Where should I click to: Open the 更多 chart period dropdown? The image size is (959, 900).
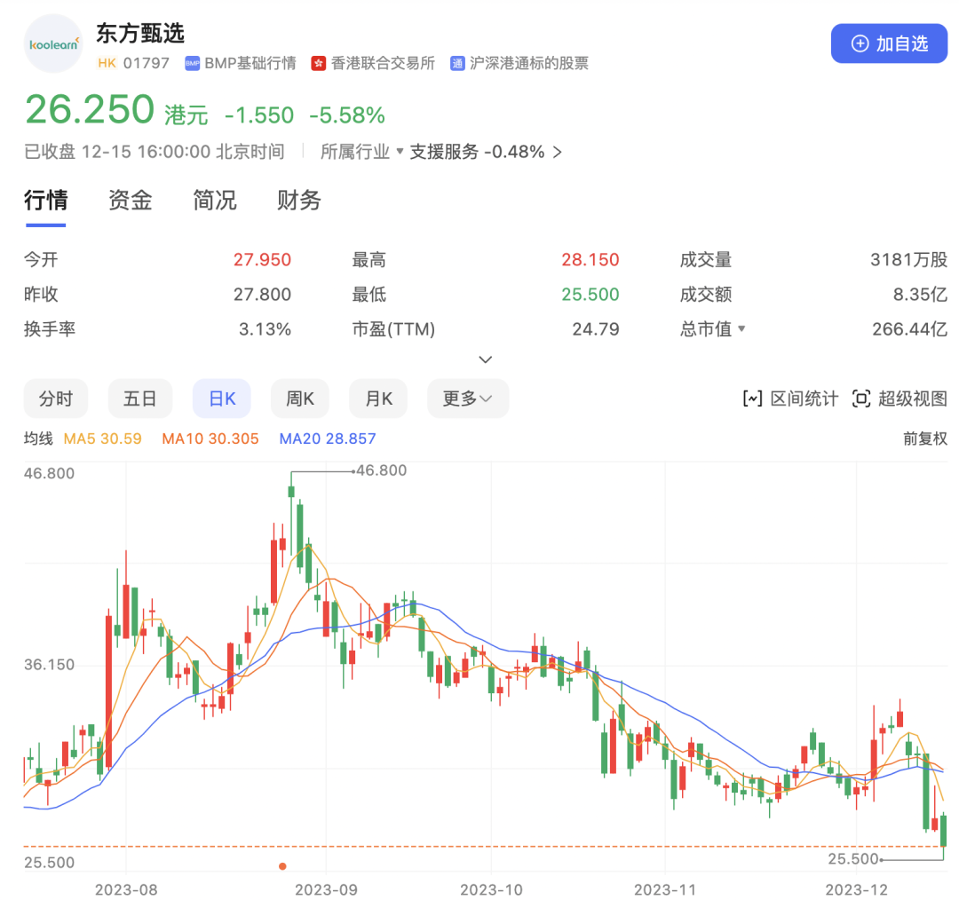468,399
